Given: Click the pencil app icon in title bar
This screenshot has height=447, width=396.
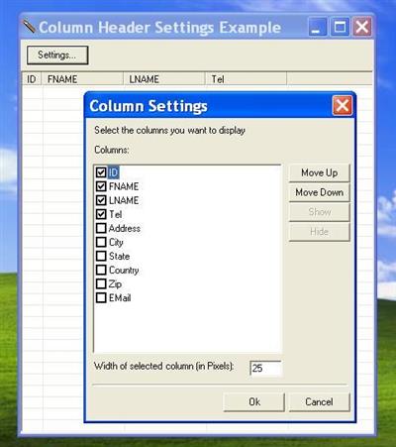Looking at the screenshot, I should click(29, 27).
